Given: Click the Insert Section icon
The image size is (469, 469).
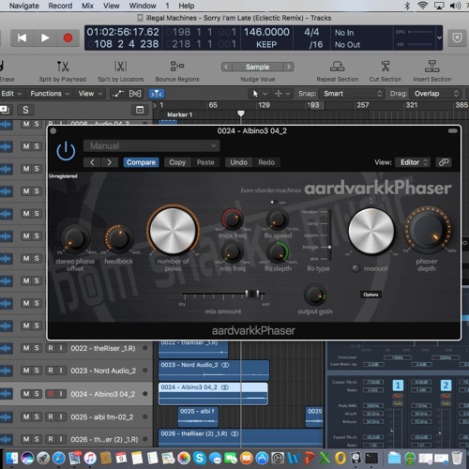Looking at the screenshot, I should (432, 67).
